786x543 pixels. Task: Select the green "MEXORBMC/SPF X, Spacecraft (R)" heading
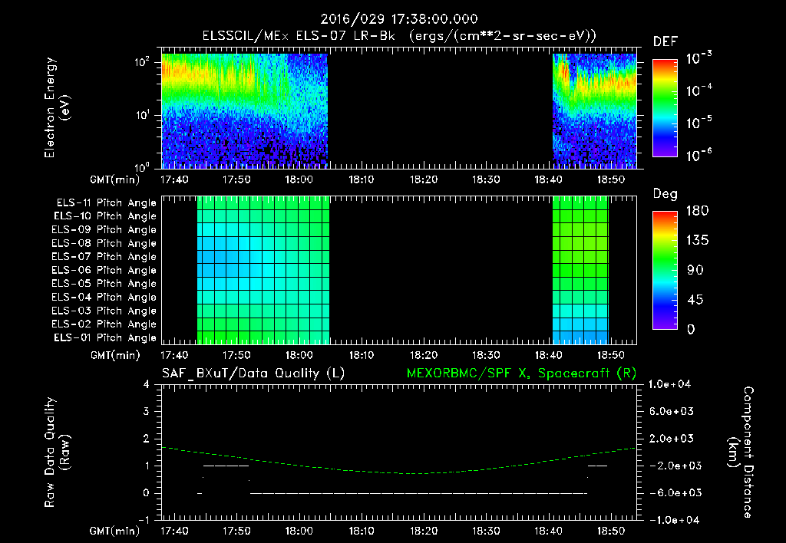coord(521,374)
